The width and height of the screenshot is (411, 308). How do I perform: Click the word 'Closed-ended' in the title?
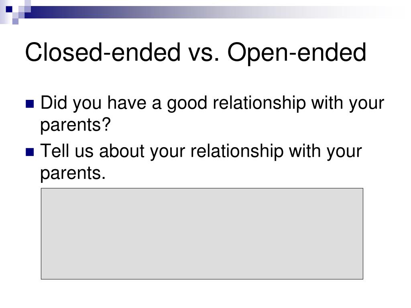click(103, 53)
